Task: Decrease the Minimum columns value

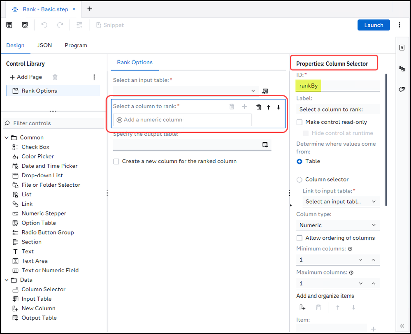Action: [x=361, y=260]
